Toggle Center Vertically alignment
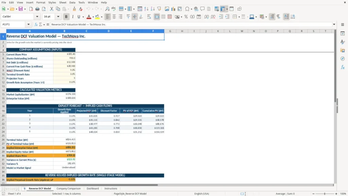 point(135,17)
